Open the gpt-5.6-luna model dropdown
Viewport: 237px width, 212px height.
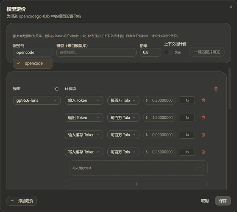point(37,100)
